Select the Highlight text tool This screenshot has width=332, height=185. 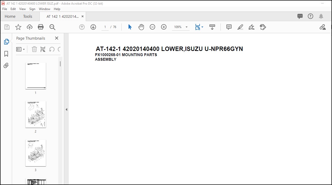tap(240, 27)
